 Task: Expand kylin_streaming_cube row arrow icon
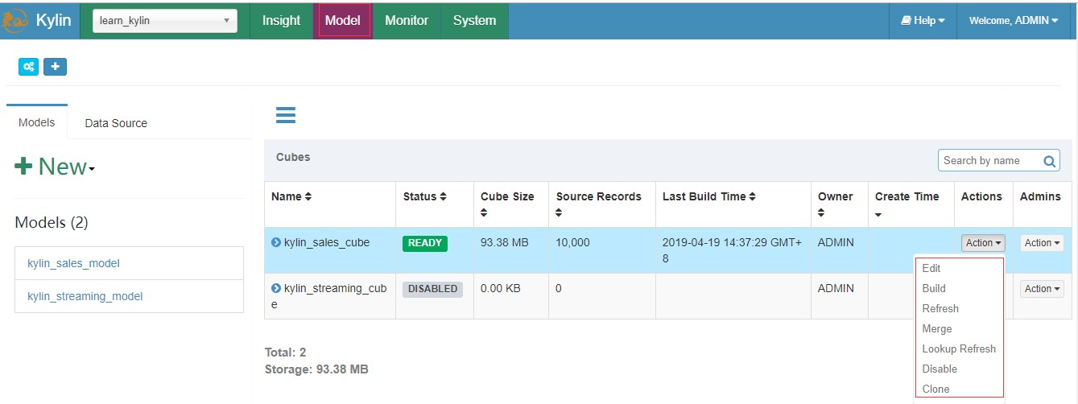[x=276, y=288]
